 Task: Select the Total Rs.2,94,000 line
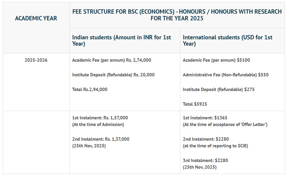pyautogui.click(x=90, y=89)
